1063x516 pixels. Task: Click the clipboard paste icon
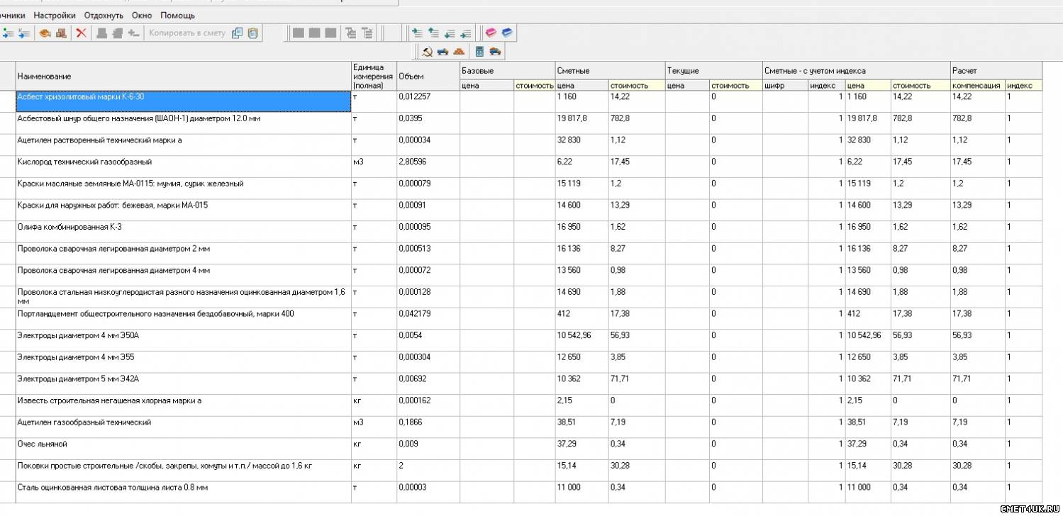253,33
